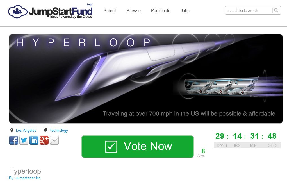
Task: Click the Hyperloop banner image
Action: click(146, 79)
